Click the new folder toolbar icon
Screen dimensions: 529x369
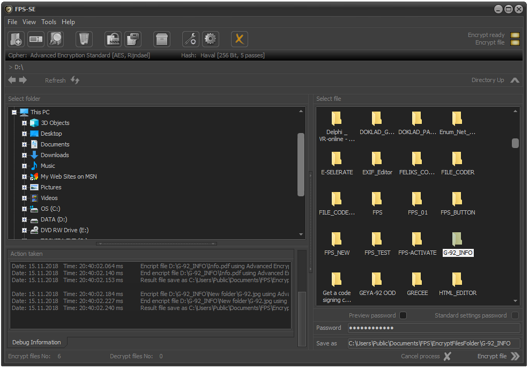16,39
